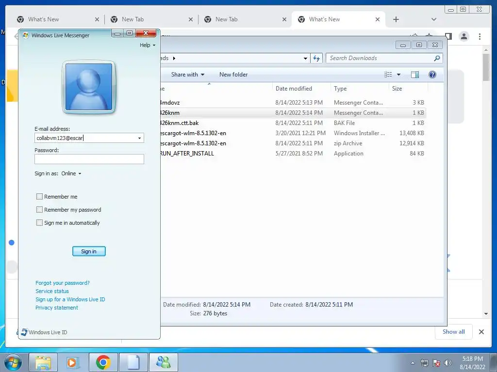This screenshot has height=372, width=497.
Task: Click the Search Downloads box
Action: point(384,58)
